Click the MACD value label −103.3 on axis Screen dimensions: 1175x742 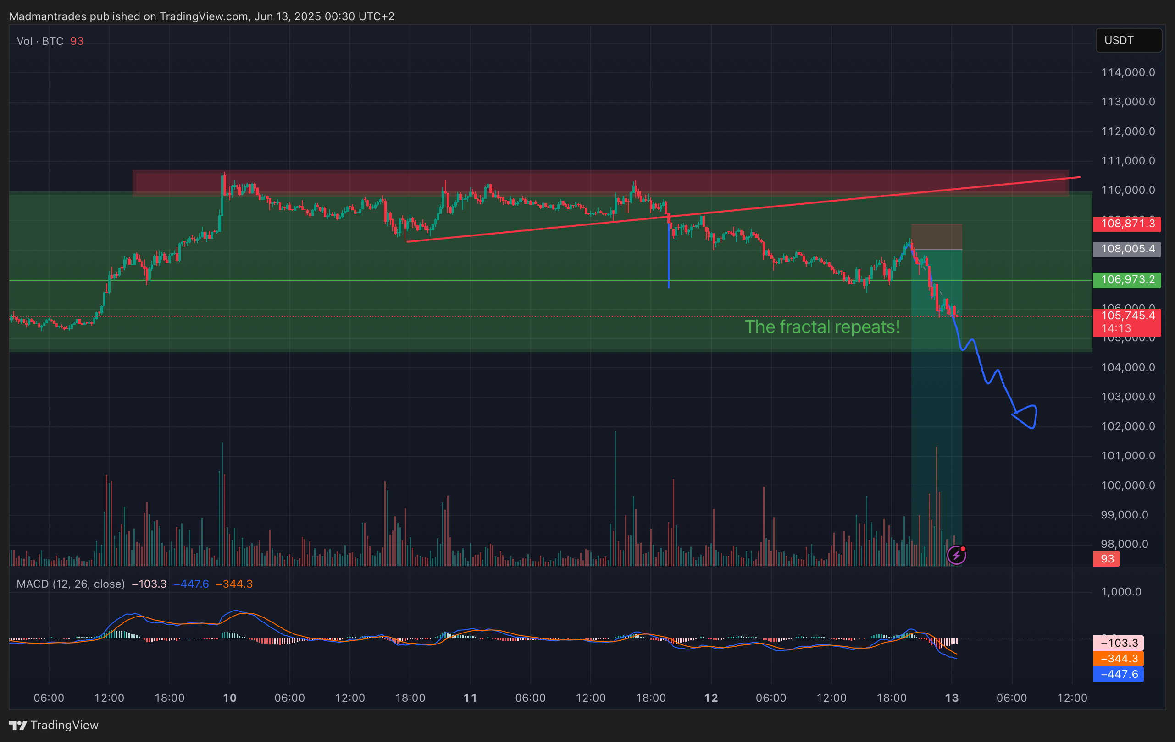[x=1119, y=643]
